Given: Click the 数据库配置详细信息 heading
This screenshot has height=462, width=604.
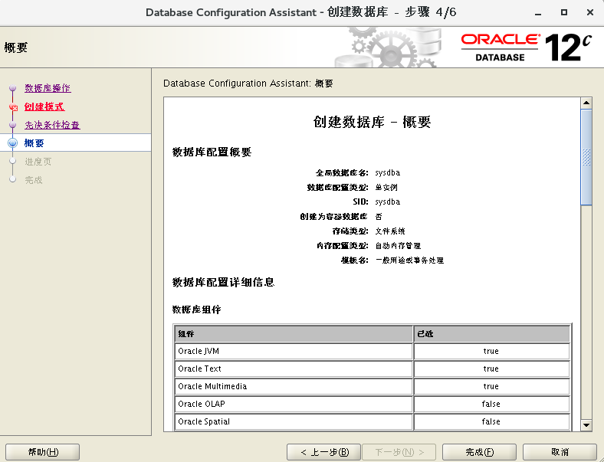Looking at the screenshot, I should pyautogui.click(x=223, y=282).
